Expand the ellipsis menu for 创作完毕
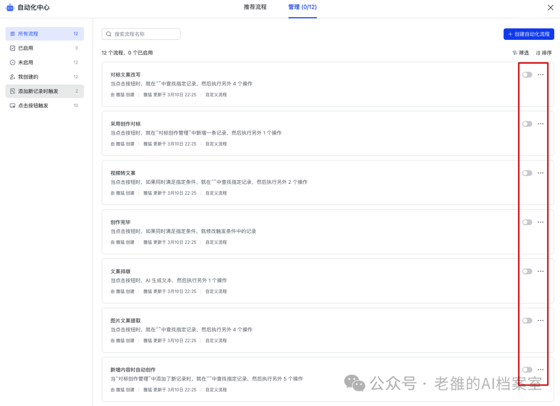This screenshot has width=560, height=406. pos(540,222)
